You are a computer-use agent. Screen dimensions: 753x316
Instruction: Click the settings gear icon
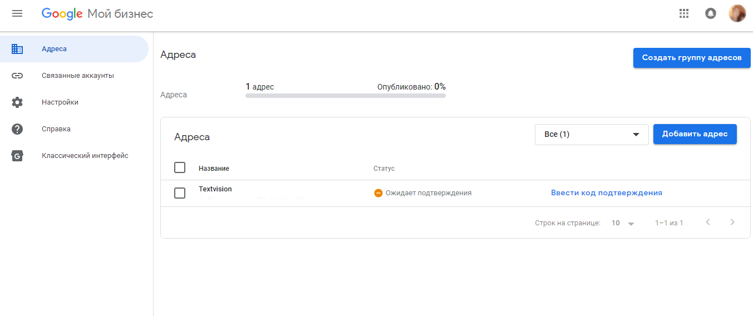tap(17, 102)
